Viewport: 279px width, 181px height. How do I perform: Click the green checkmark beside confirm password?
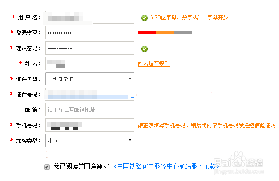pos(145,49)
